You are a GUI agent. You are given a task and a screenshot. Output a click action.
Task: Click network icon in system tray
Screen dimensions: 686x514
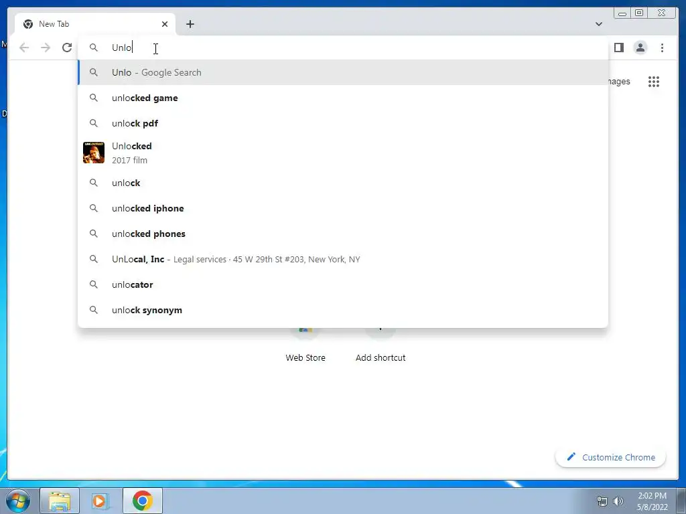click(x=602, y=501)
